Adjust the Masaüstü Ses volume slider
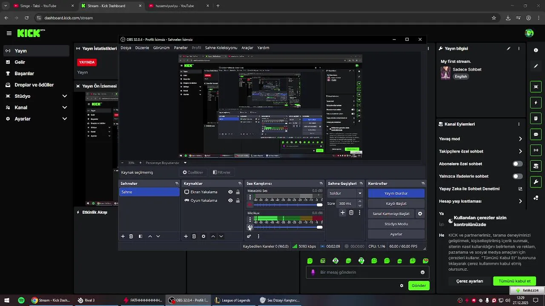This screenshot has height=306, width=545. (x=288, y=205)
